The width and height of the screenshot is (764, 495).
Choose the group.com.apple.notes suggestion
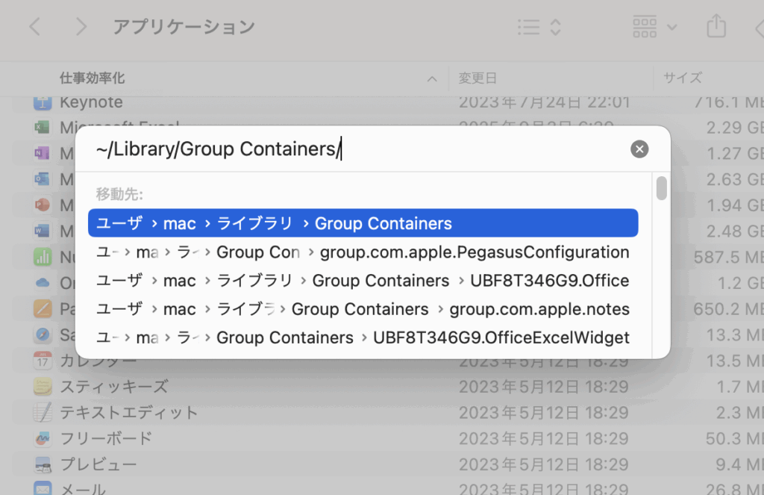pos(363,309)
